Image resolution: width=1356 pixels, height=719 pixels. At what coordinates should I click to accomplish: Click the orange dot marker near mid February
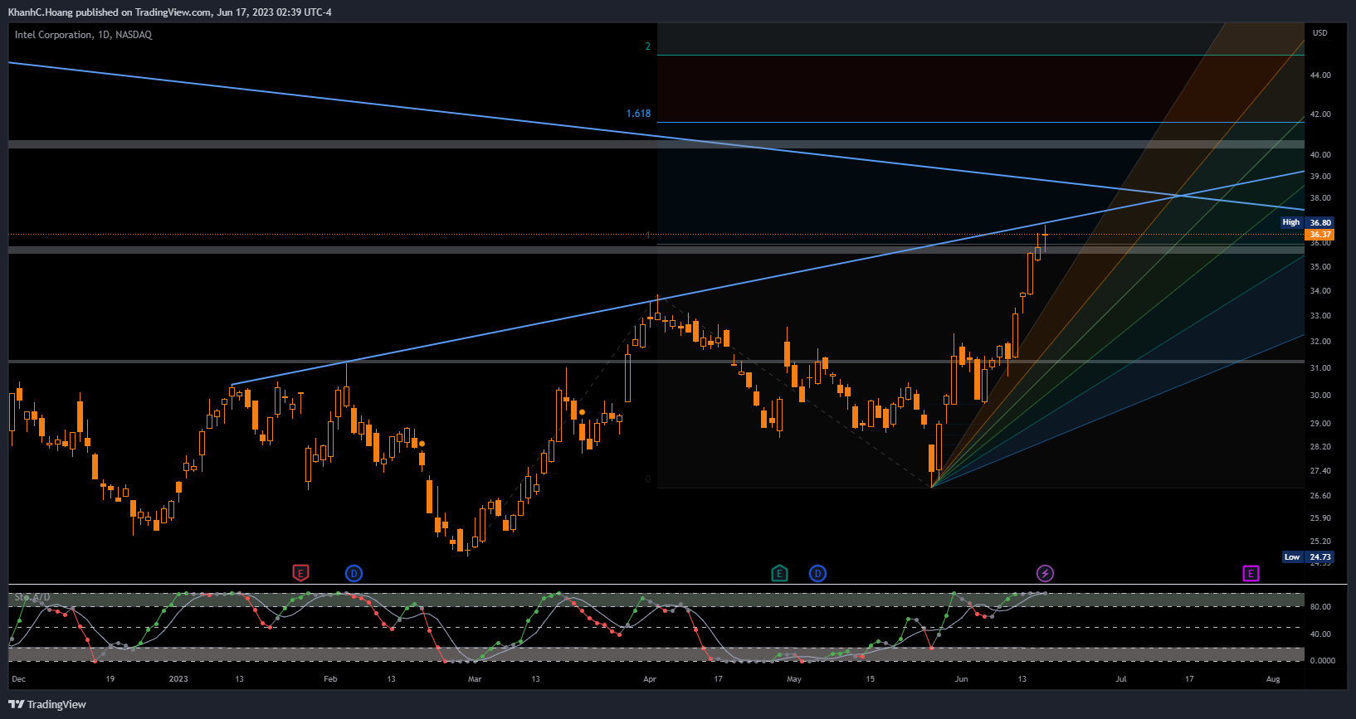(x=422, y=444)
